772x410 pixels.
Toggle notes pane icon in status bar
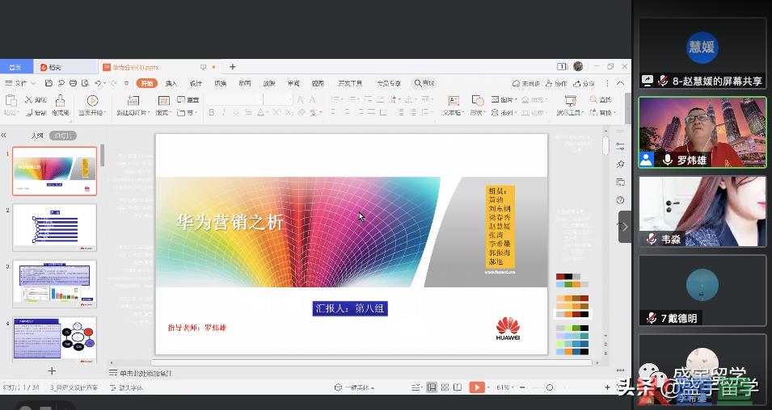[x=416, y=387]
